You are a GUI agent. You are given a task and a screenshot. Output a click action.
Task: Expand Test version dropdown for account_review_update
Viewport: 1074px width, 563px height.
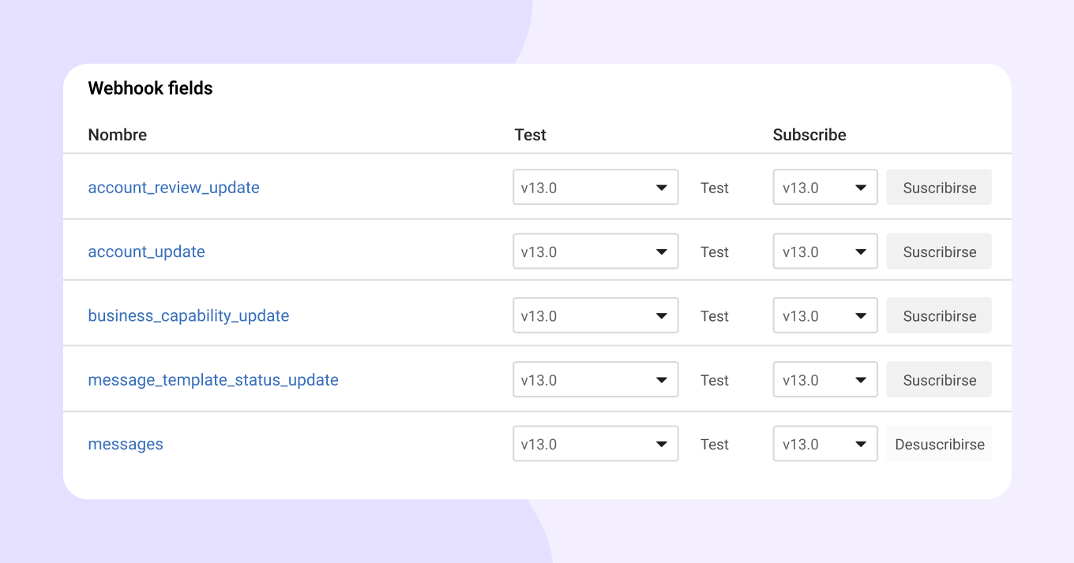pyautogui.click(x=595, y=188)
